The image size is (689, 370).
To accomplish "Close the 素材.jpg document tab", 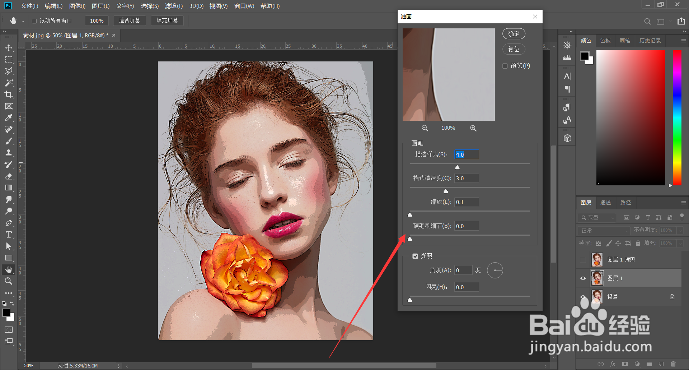I will pos(114,35).
